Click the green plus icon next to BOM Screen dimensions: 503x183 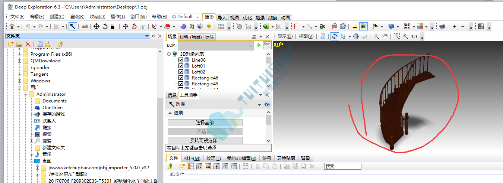(259, 45)
